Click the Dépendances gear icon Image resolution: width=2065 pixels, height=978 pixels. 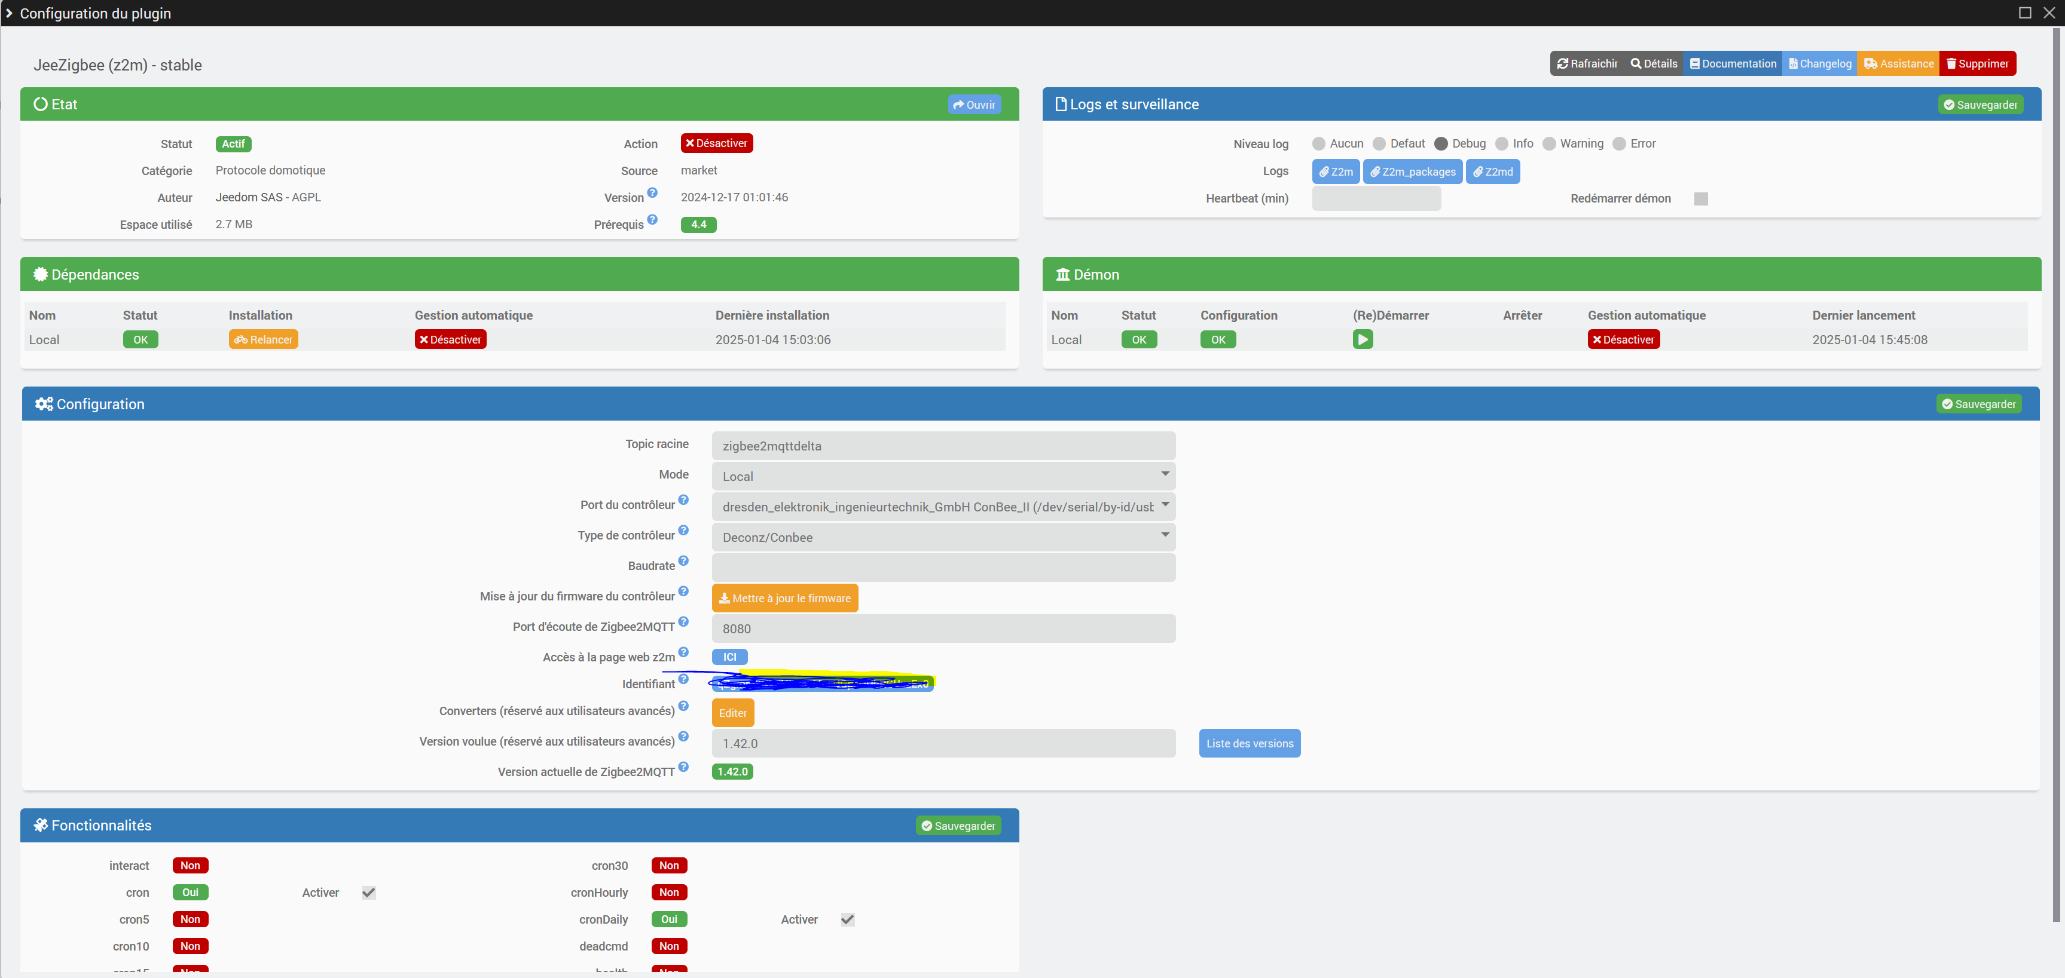(40, 275)
